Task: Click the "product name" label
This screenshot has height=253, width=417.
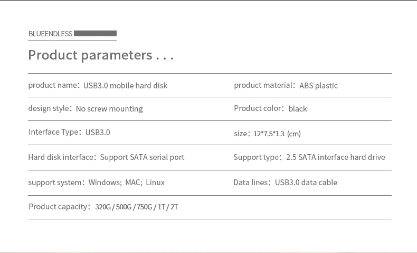Action: 53,85
